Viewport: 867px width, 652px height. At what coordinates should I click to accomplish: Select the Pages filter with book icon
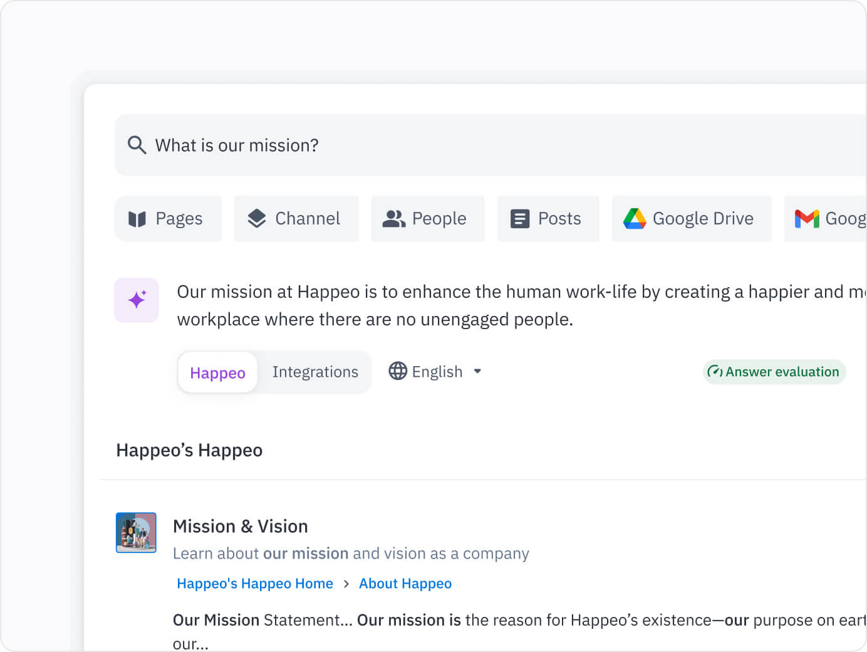pyautogui.click(x=168, y=218)
